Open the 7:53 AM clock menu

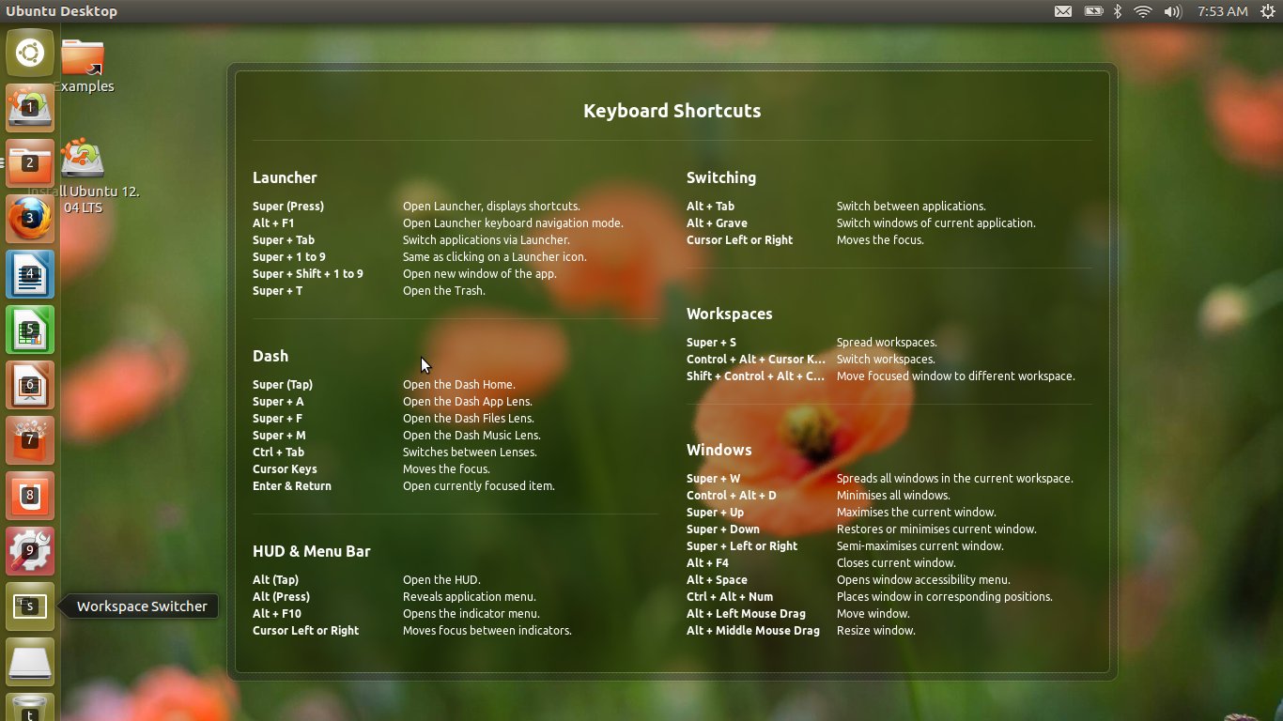[1223, 11]
